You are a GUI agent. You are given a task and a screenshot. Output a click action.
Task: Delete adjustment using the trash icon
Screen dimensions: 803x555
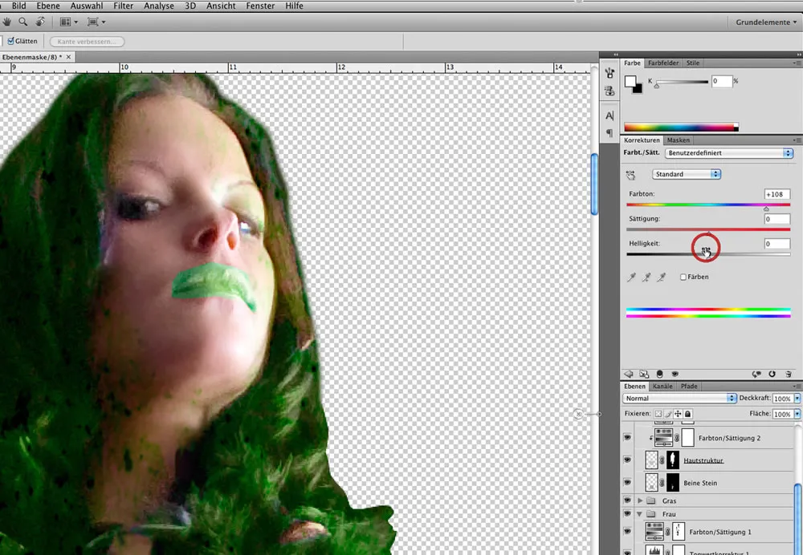pos(788,373)
